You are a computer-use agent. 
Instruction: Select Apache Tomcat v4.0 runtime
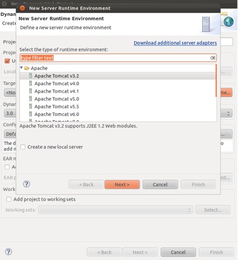(x=118, y=83)
